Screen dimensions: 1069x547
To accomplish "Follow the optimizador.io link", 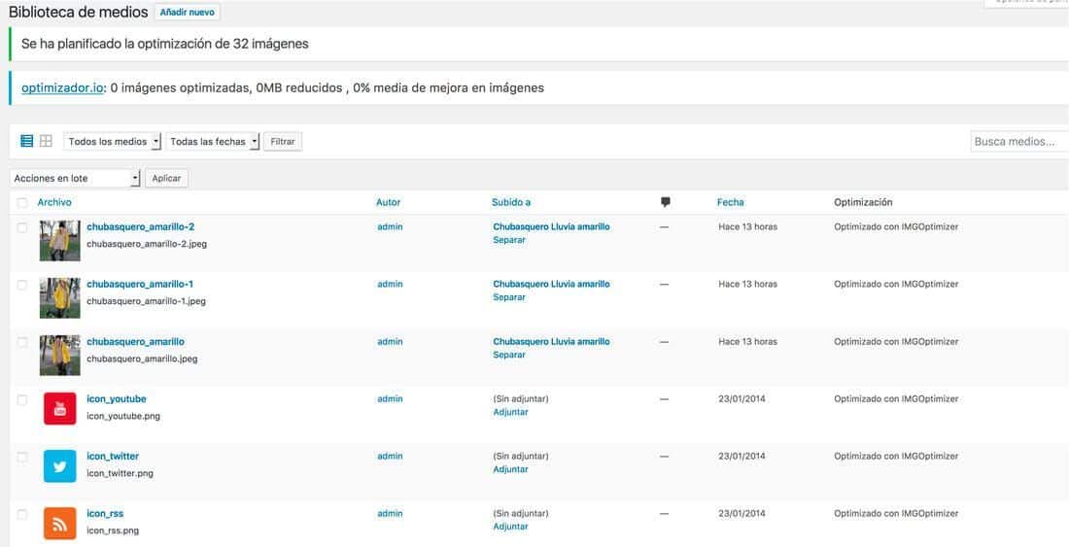I will 62,87.
